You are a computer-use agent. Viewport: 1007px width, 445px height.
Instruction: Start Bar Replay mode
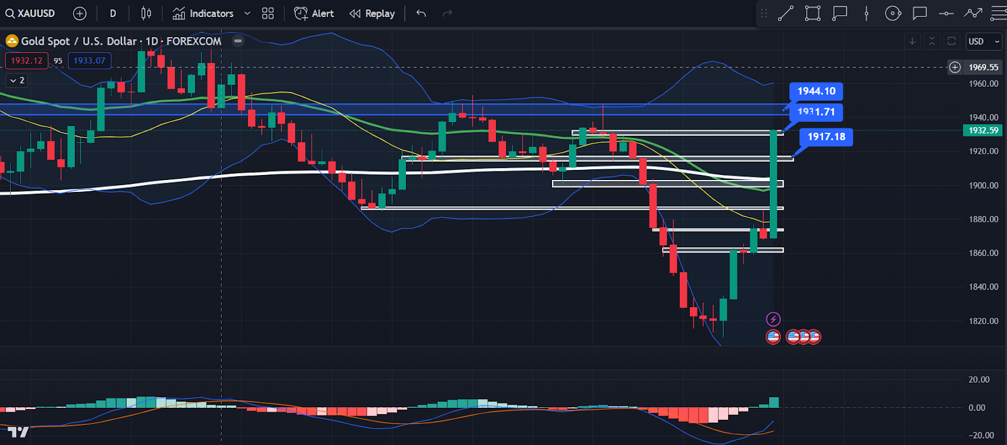[372, 13]
